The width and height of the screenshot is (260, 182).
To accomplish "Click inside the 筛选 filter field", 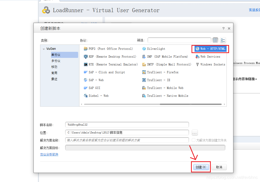I will (x=179, y=40).
